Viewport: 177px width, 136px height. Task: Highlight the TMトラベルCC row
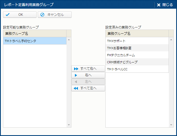(137, 69)
